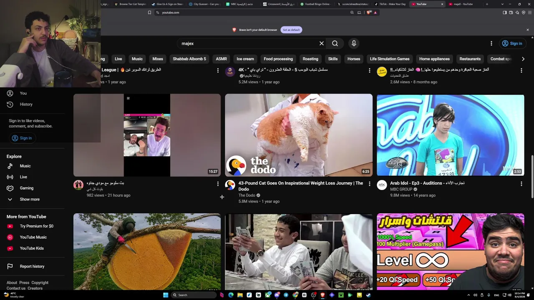Image resolution: width=534 pixels, height=300 pixels.
Task: Bookmark this page in address bar
Action: [x=149, y=12]
